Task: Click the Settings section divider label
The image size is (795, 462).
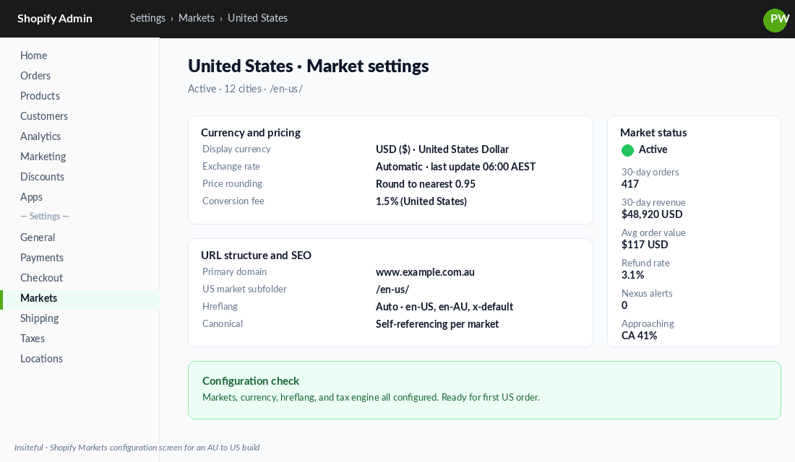Action: 45,217
